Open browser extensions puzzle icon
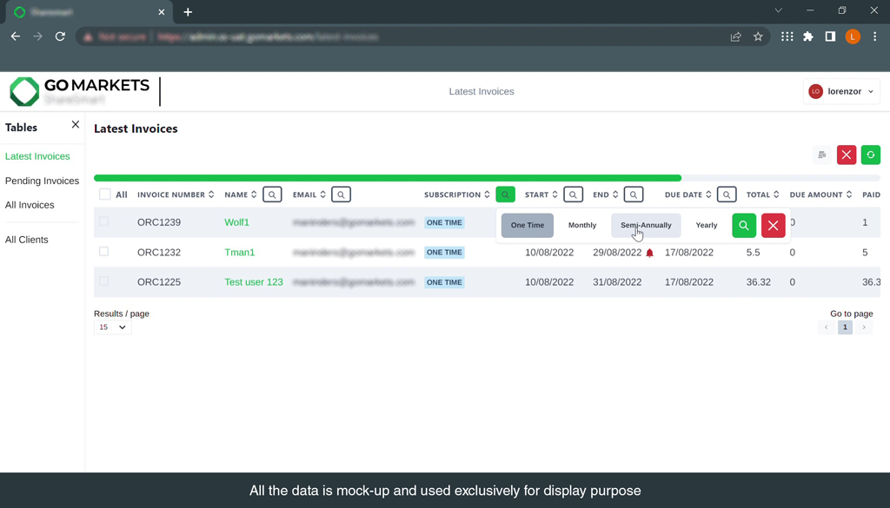The width and height of the screenshot is (890, 508). point(808,36)
